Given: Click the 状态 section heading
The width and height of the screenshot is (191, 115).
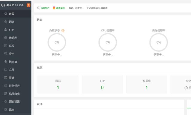Looking at the screenshot, I should click(39, 20).
